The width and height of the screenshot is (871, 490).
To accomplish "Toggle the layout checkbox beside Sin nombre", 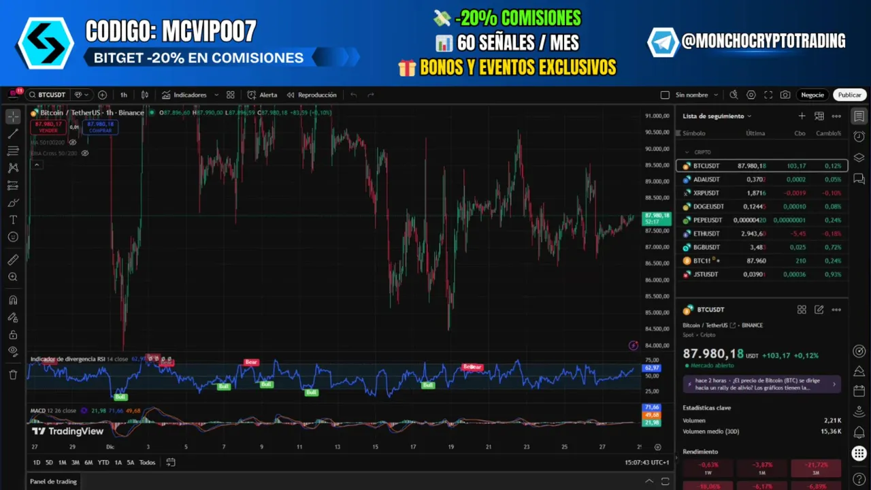I will tap(665, 95).
